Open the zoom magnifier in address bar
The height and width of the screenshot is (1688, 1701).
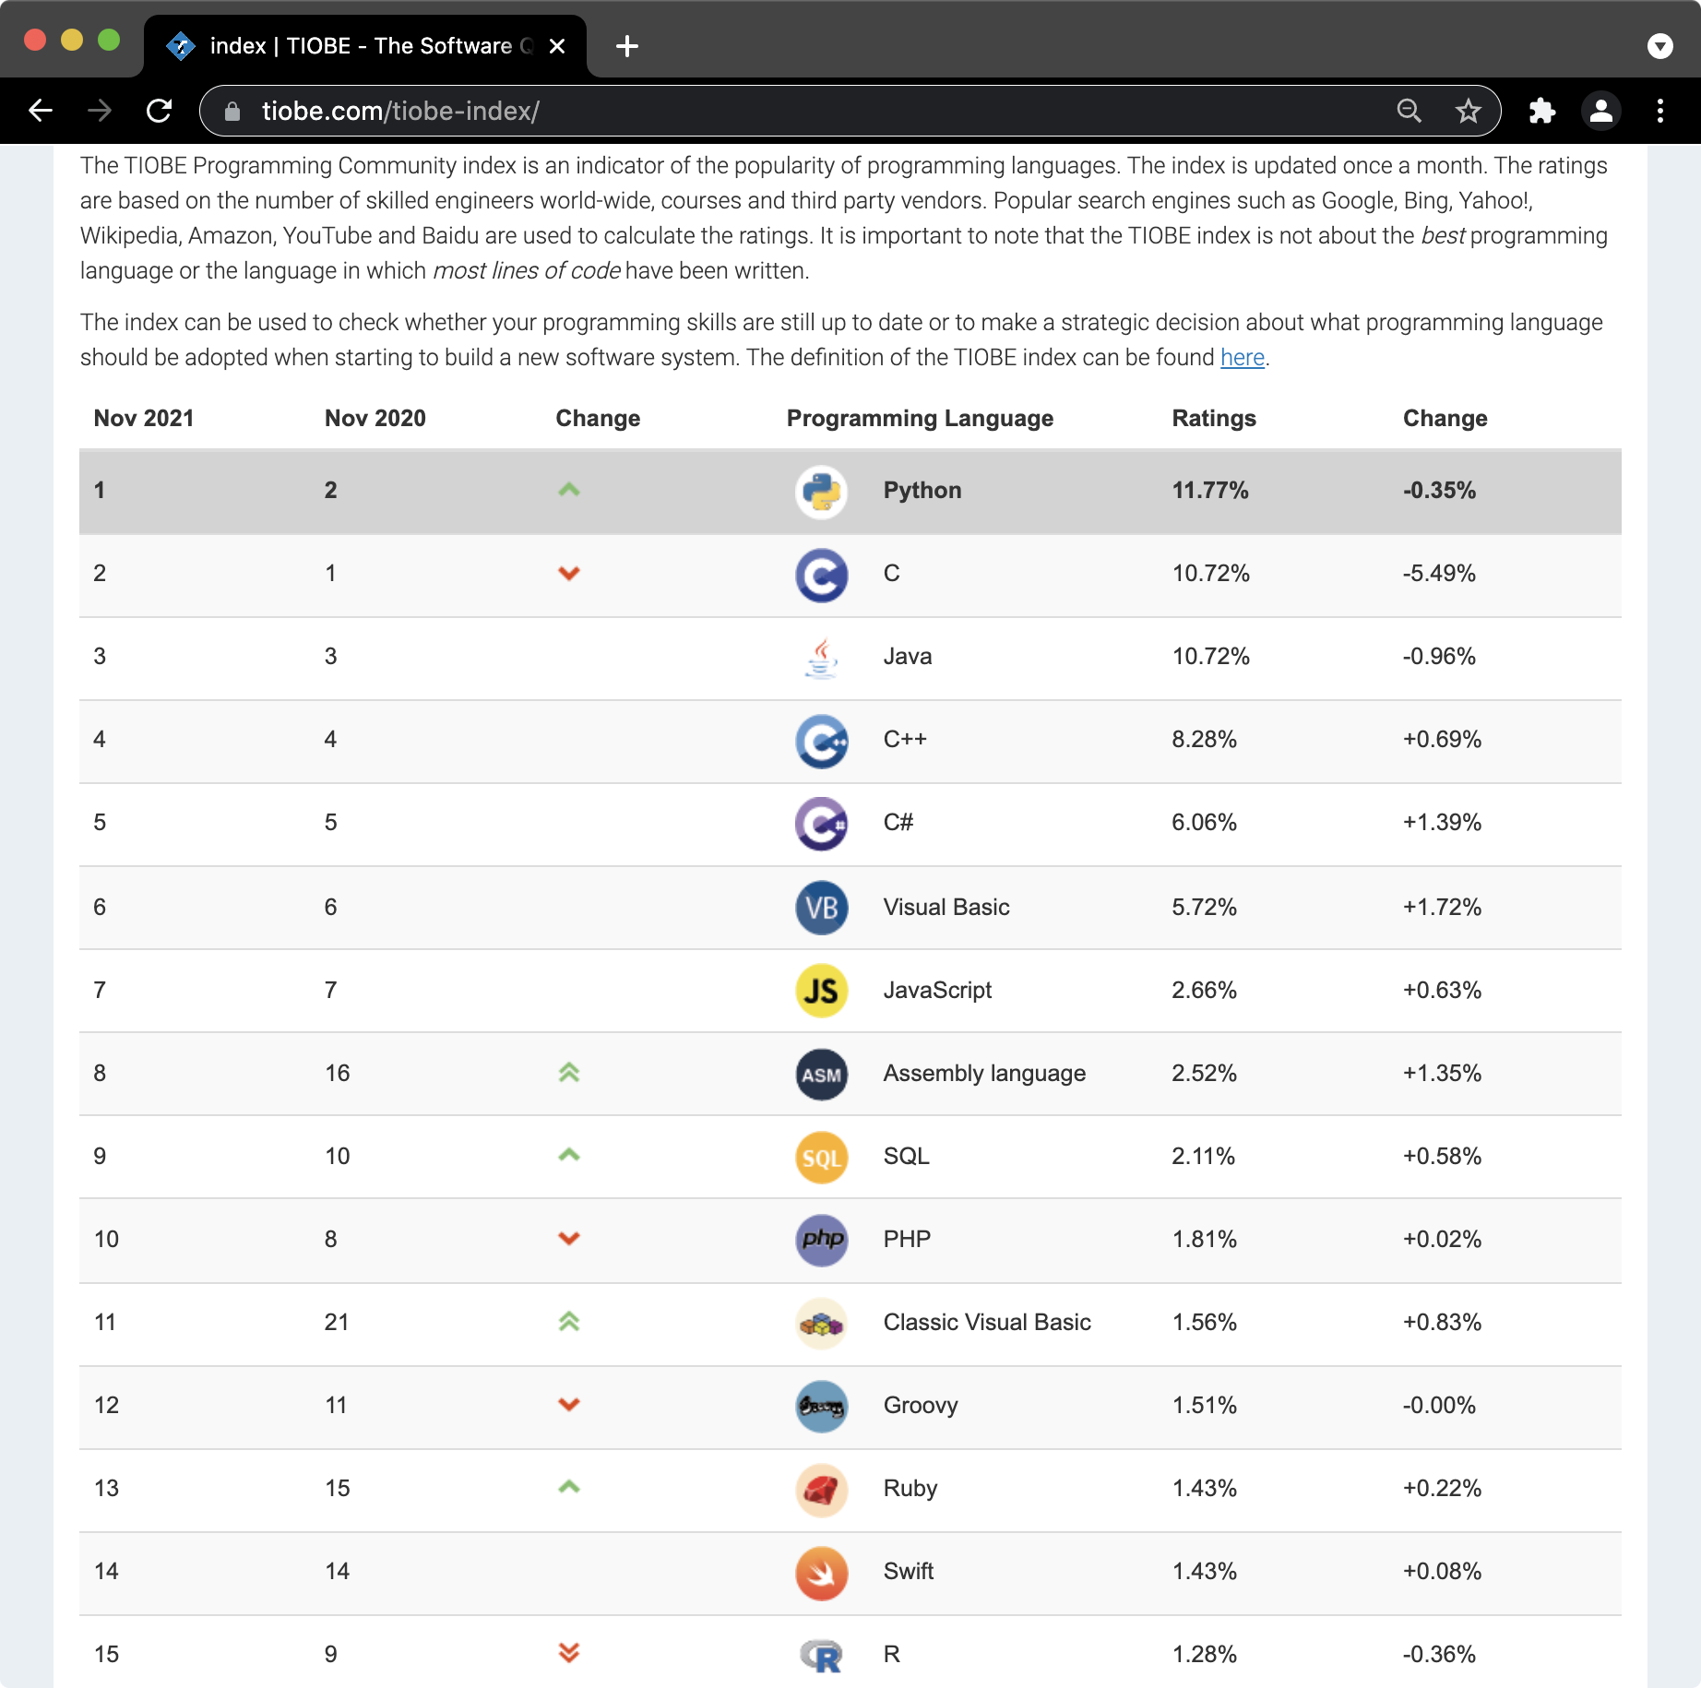1409,111
